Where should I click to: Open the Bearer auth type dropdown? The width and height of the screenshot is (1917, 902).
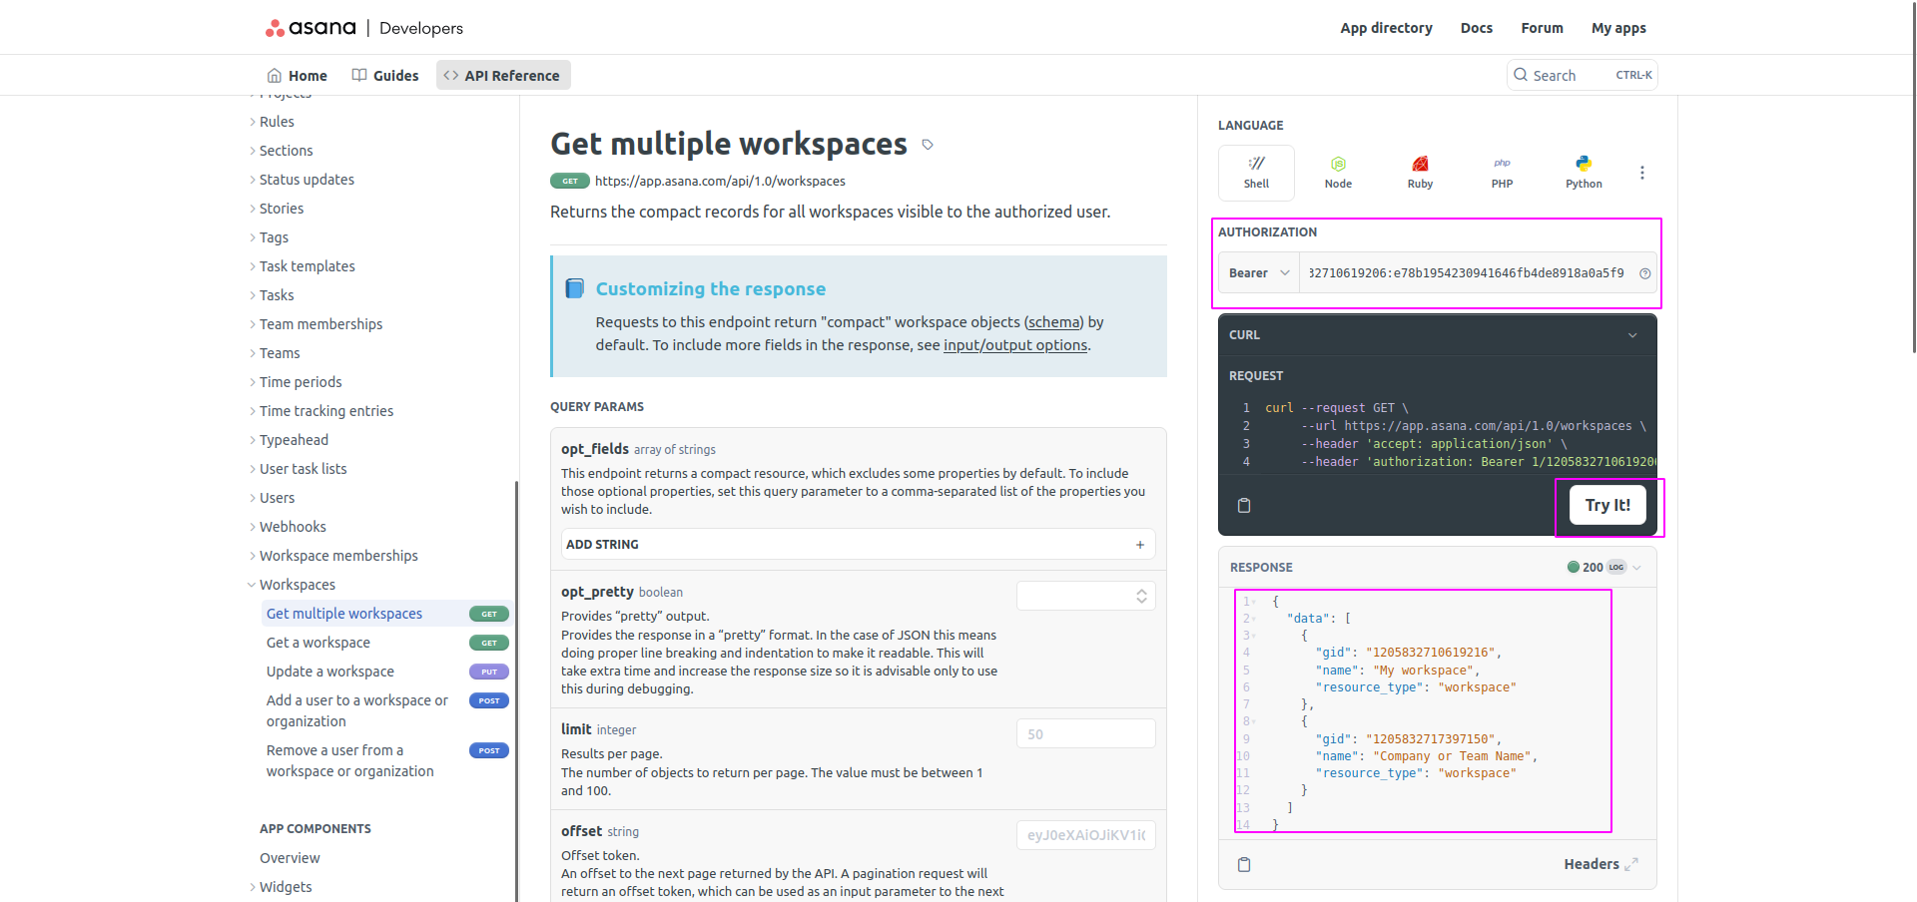(1259, 273)
